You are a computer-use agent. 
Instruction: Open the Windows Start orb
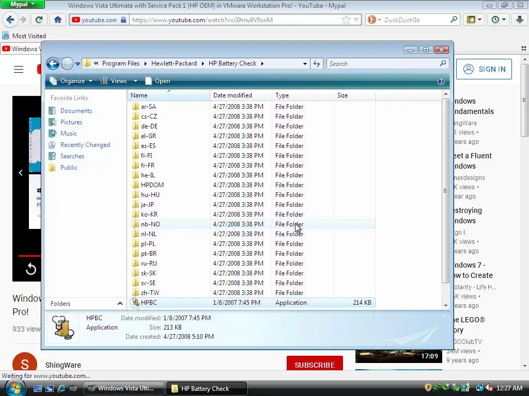click(15, 388)
